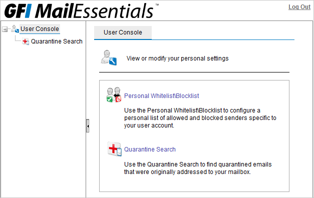
Task: Open Quarantine Search from the navigation tree
Action: tap(57, 41)
